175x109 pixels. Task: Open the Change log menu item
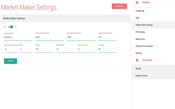click(x=153, y=11)
